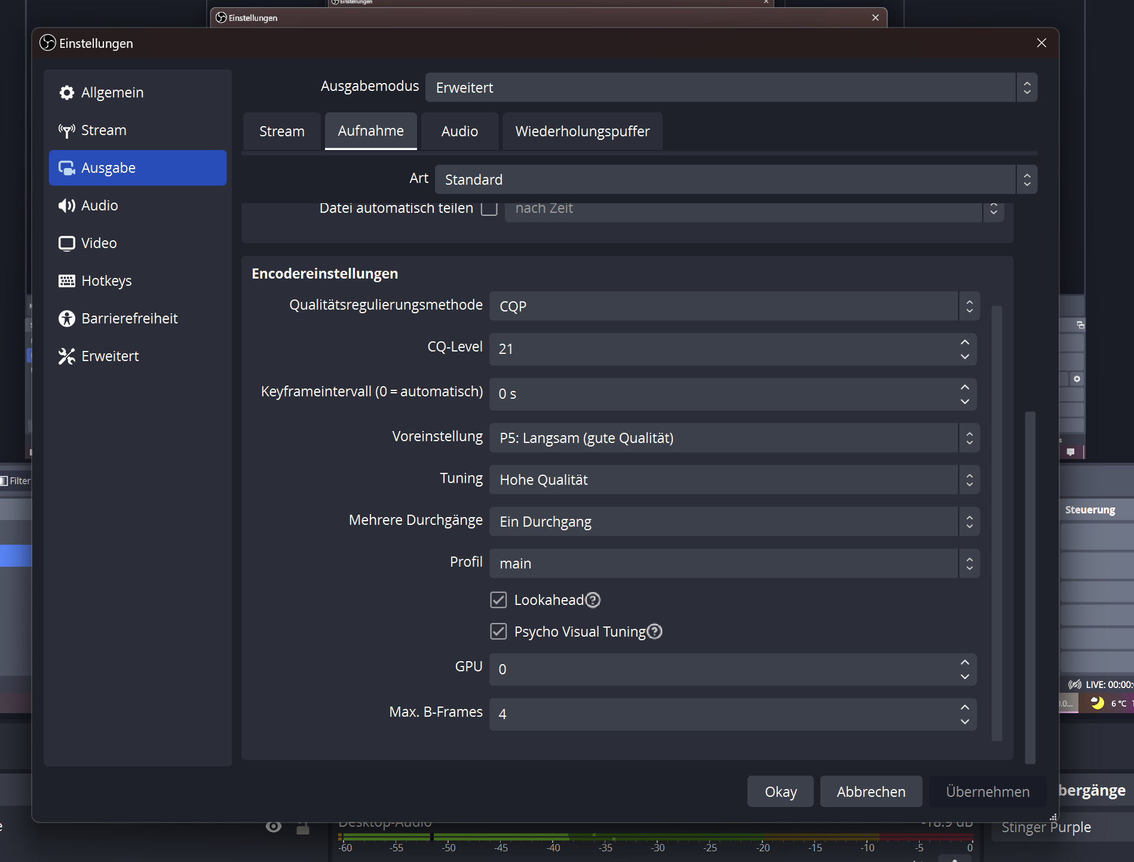The width and height of the screenshot is (1134, 862).
Task: Increase the Max. B-Frames value
Action: click(964, 707)
